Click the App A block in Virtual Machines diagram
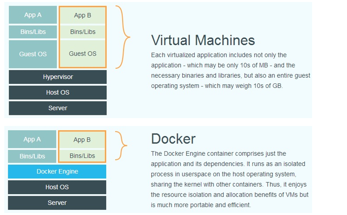This screenshot has height=215, width=347. point(33,15)
